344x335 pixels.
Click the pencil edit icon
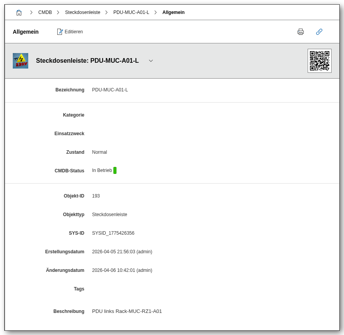60,32
